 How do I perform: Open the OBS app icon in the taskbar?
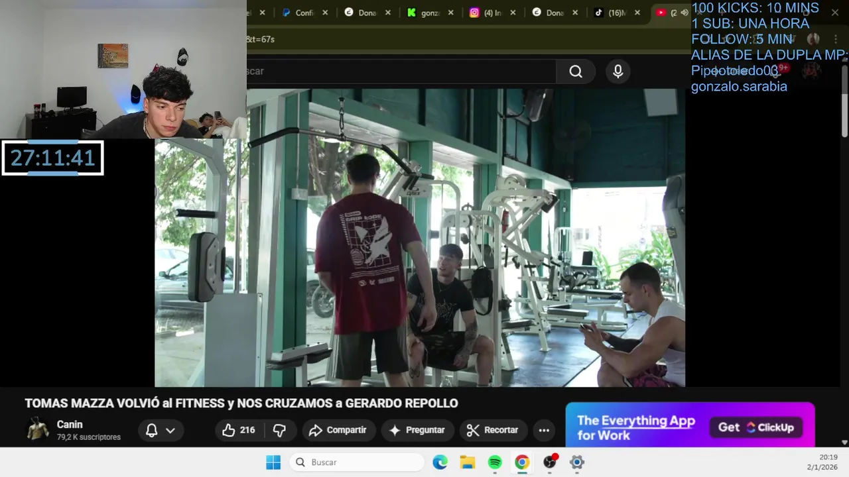pos(550,462)
